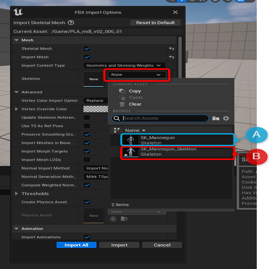Collapse the Animation section
This screenshot has height=269, width=269.
pos(16,229)
